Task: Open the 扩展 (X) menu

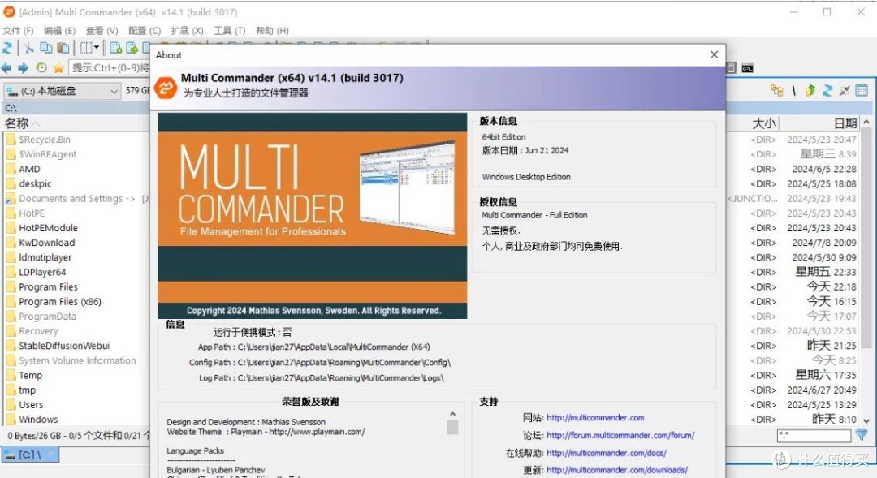Action: tap(187, 30)
